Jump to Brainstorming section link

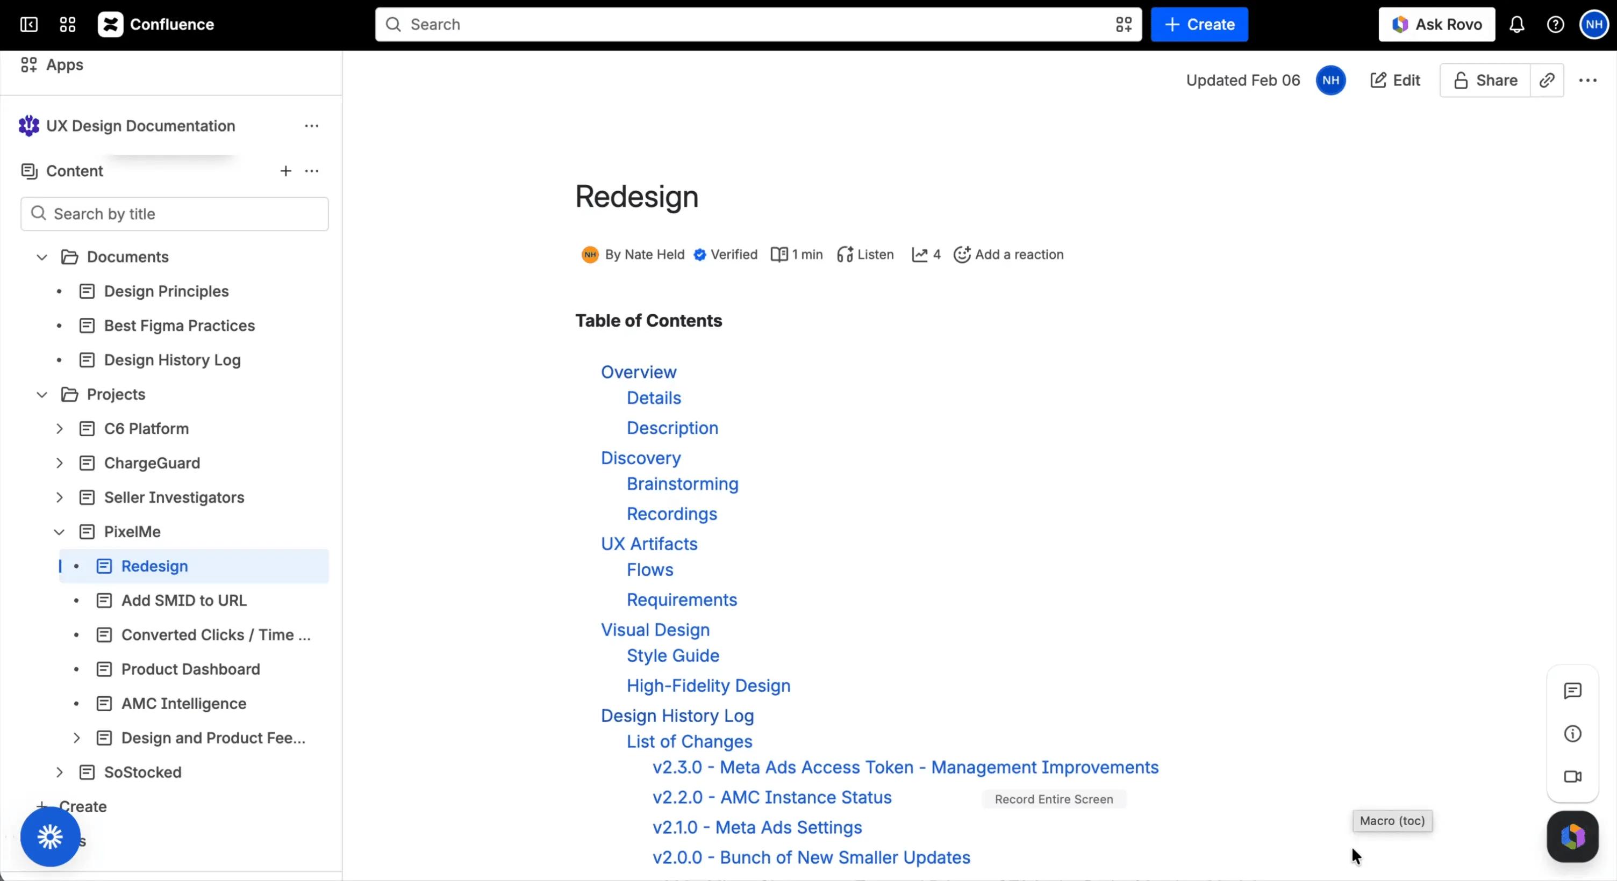point(682,484)
